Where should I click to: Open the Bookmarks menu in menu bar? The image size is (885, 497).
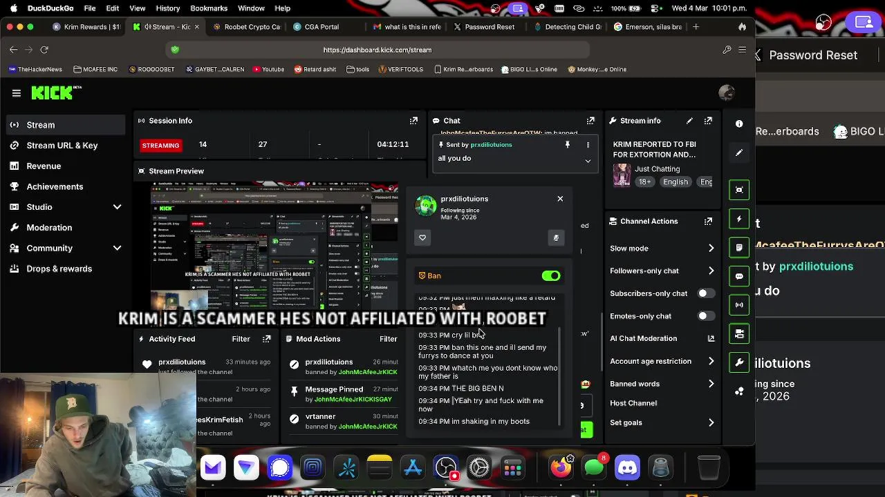pos(209,8)
